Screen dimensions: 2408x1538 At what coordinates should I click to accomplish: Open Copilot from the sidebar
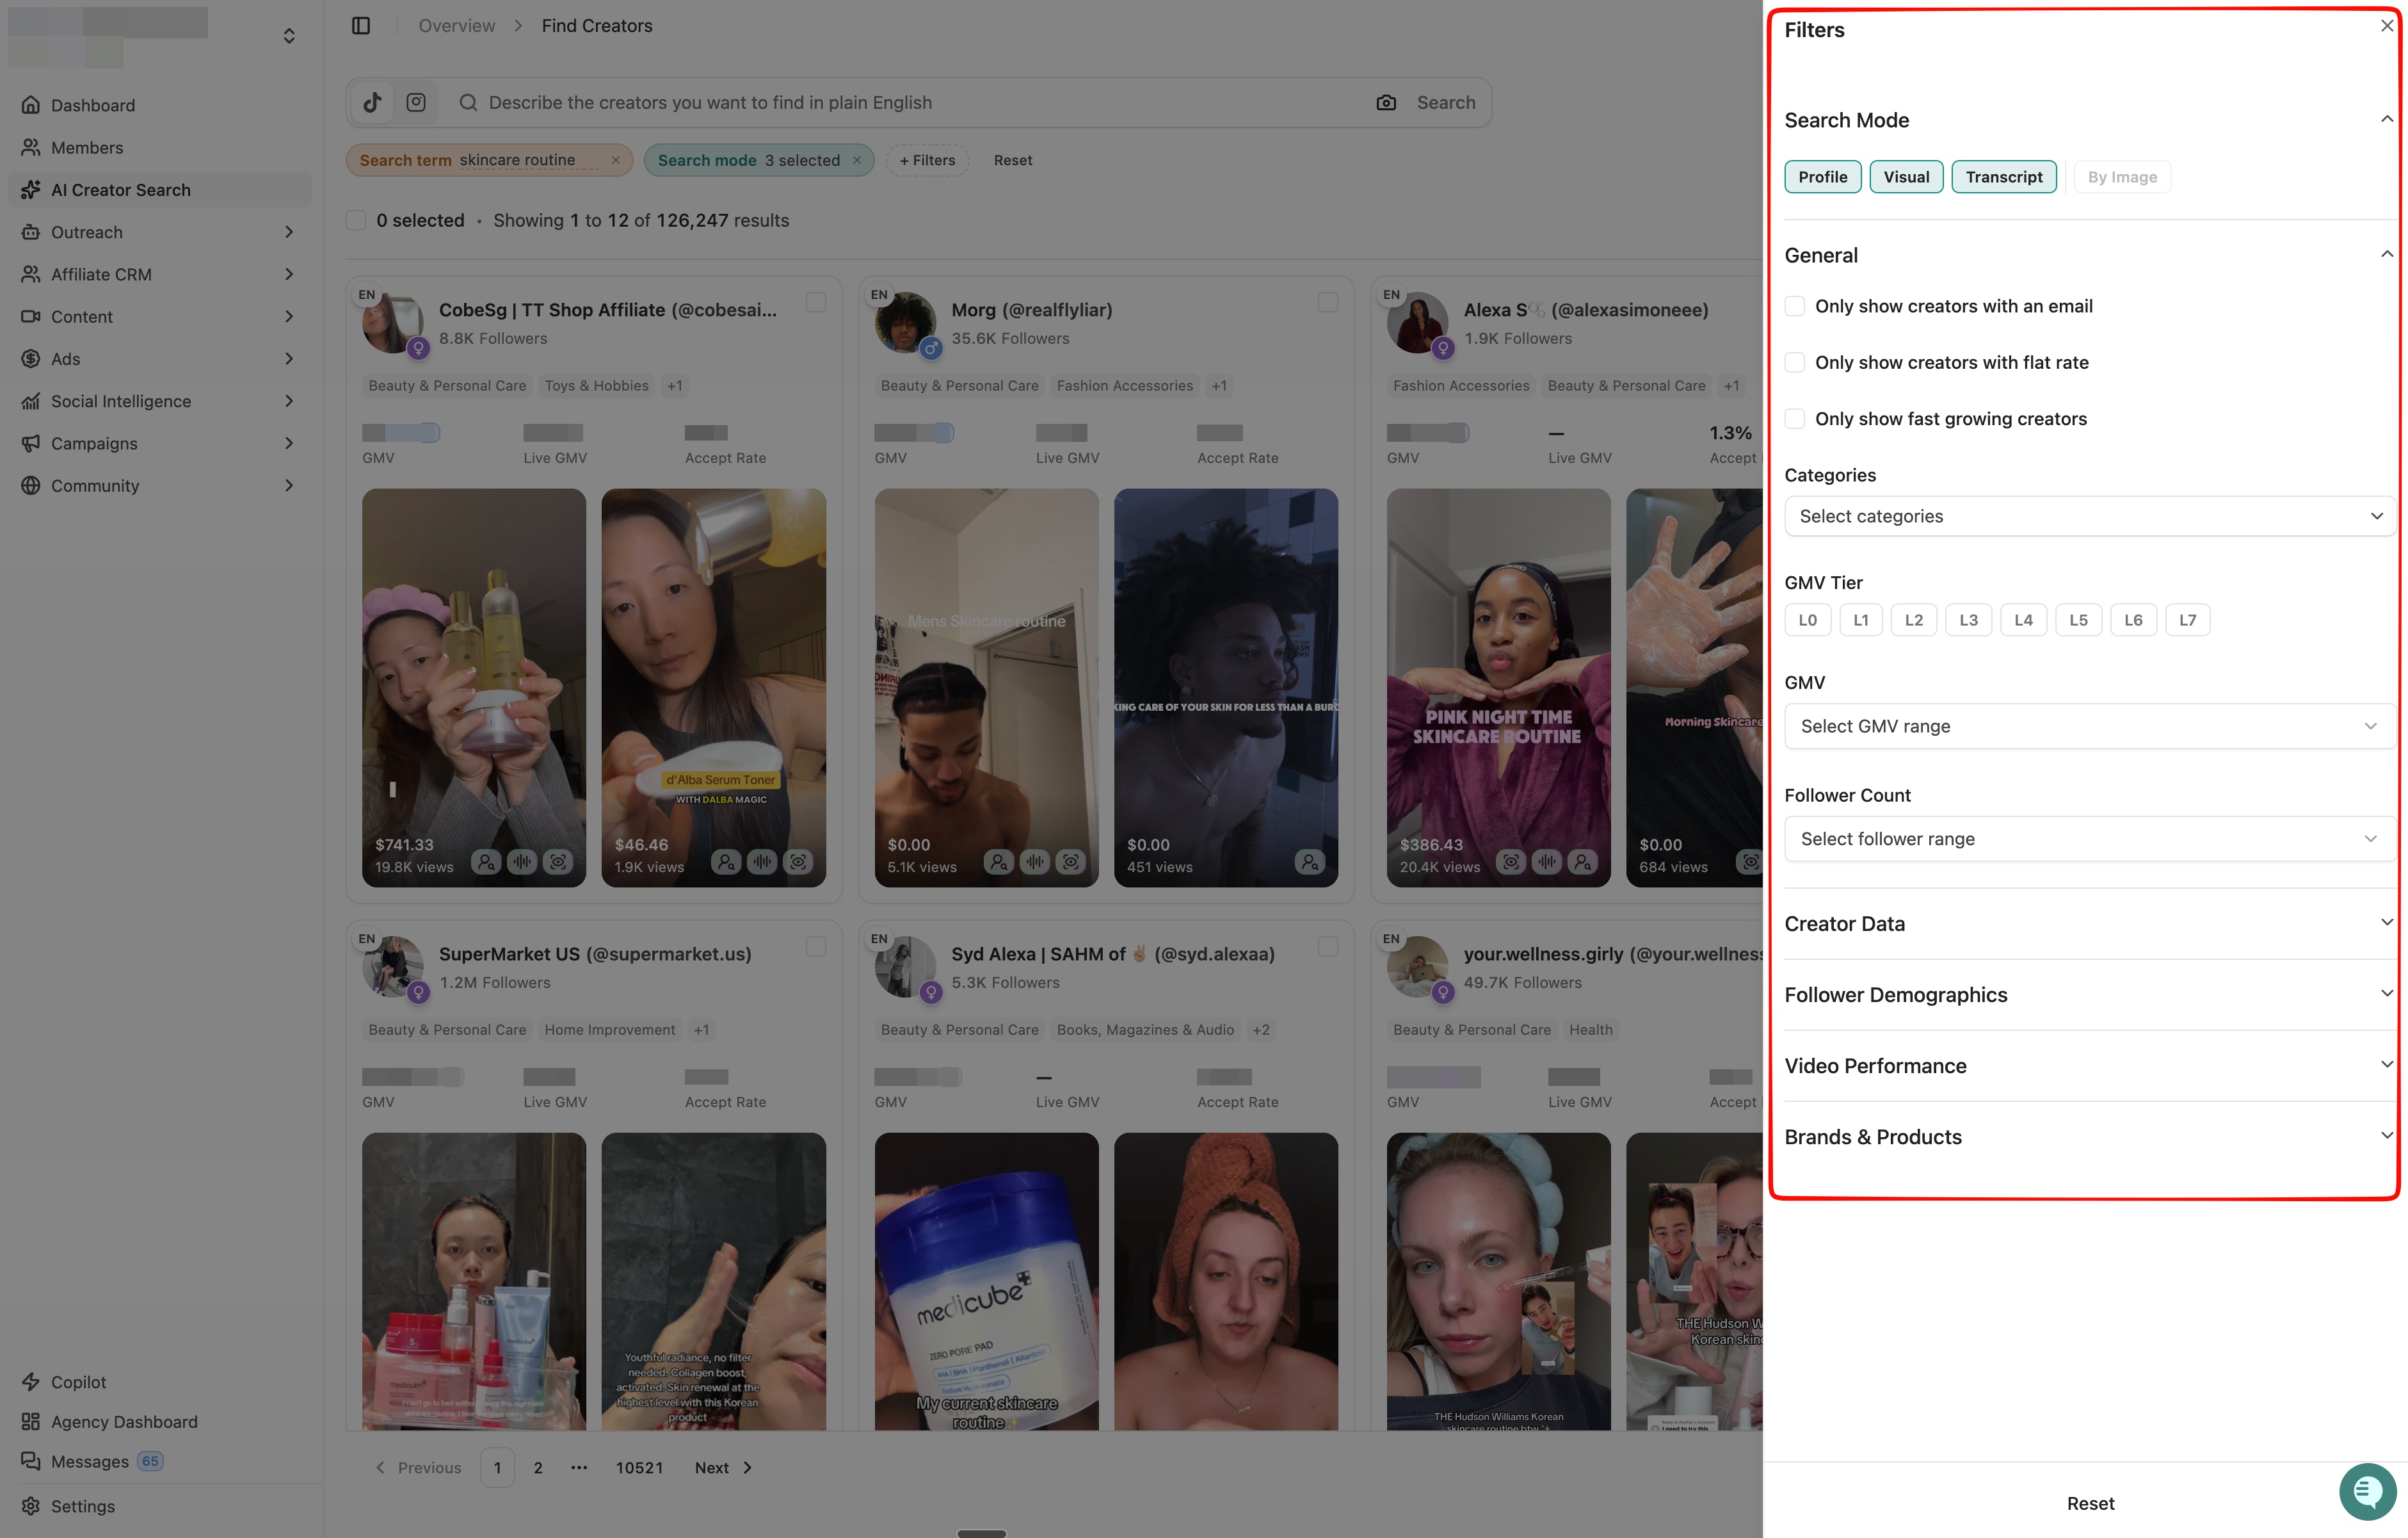[160, 1381]
